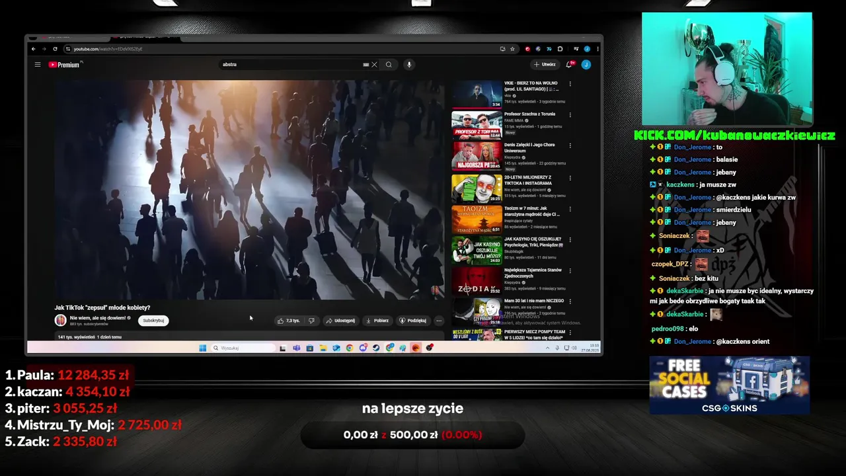Click the Utwórz create button
The width and height of the screenshot is (846, 476).
[x=545, y=64]
